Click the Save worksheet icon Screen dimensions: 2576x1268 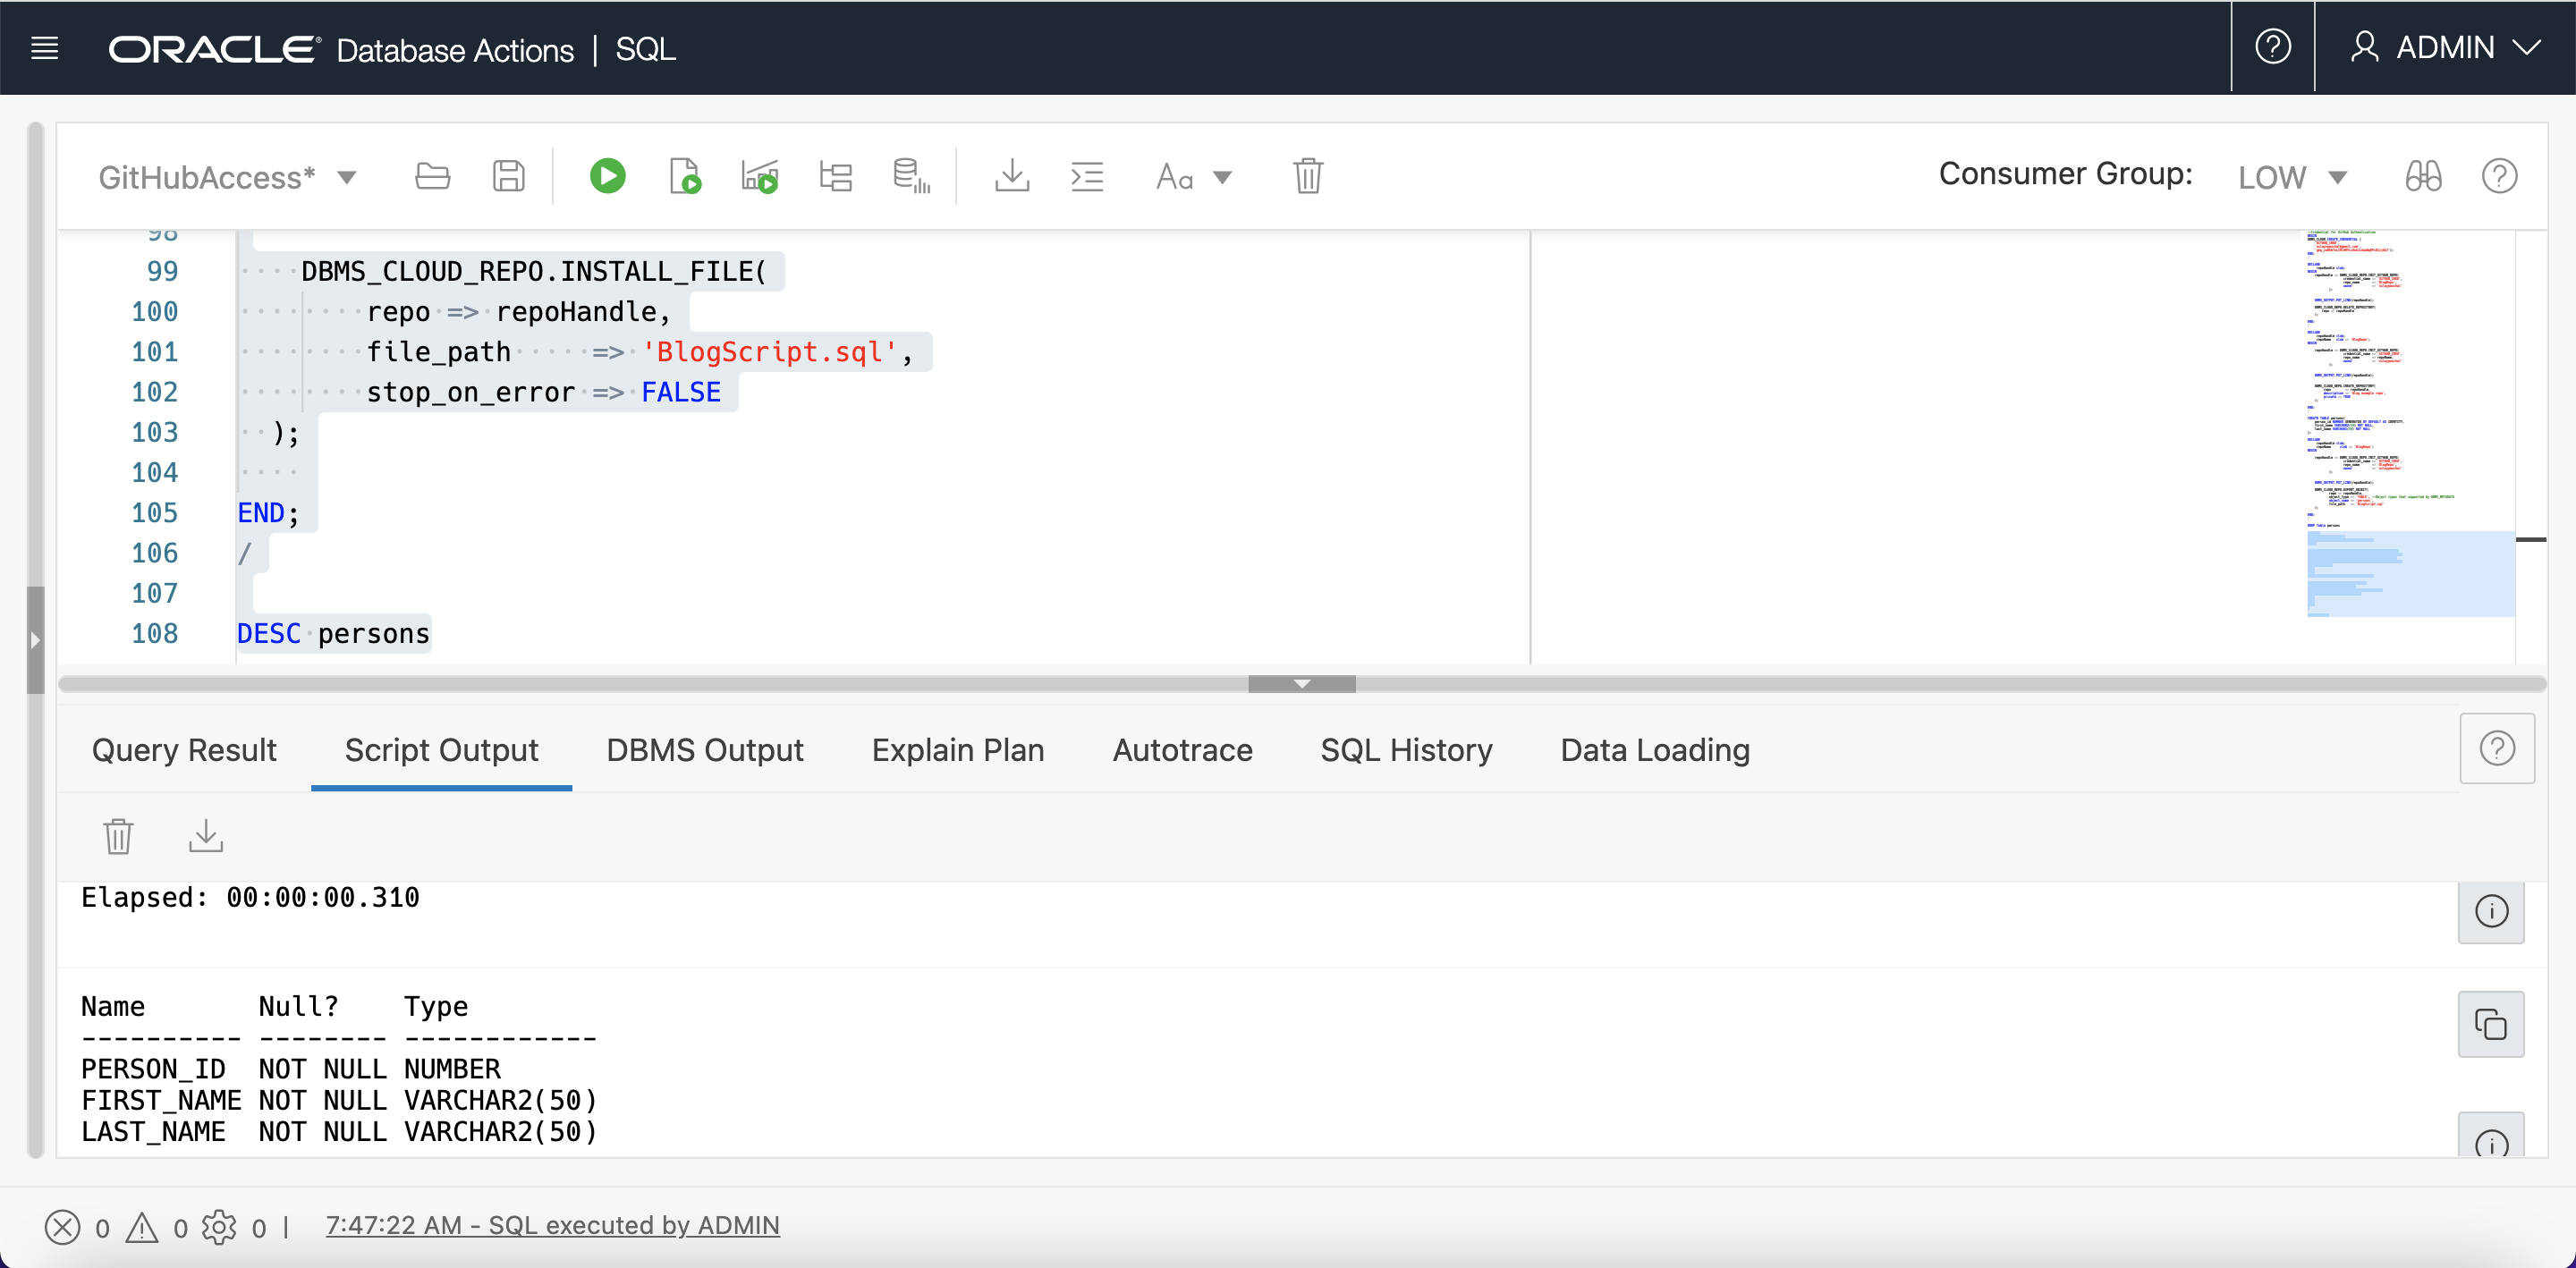(x=508, y=176)
